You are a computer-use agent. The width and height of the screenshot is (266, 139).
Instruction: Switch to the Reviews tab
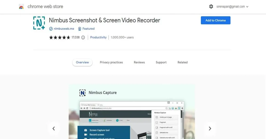(x=139, y=62)
